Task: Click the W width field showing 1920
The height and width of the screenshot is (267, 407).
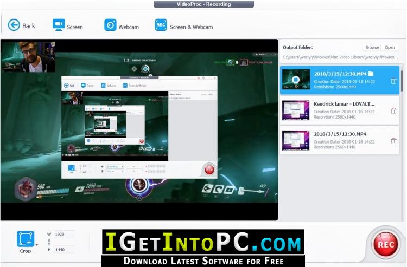Action: (64, 234)
